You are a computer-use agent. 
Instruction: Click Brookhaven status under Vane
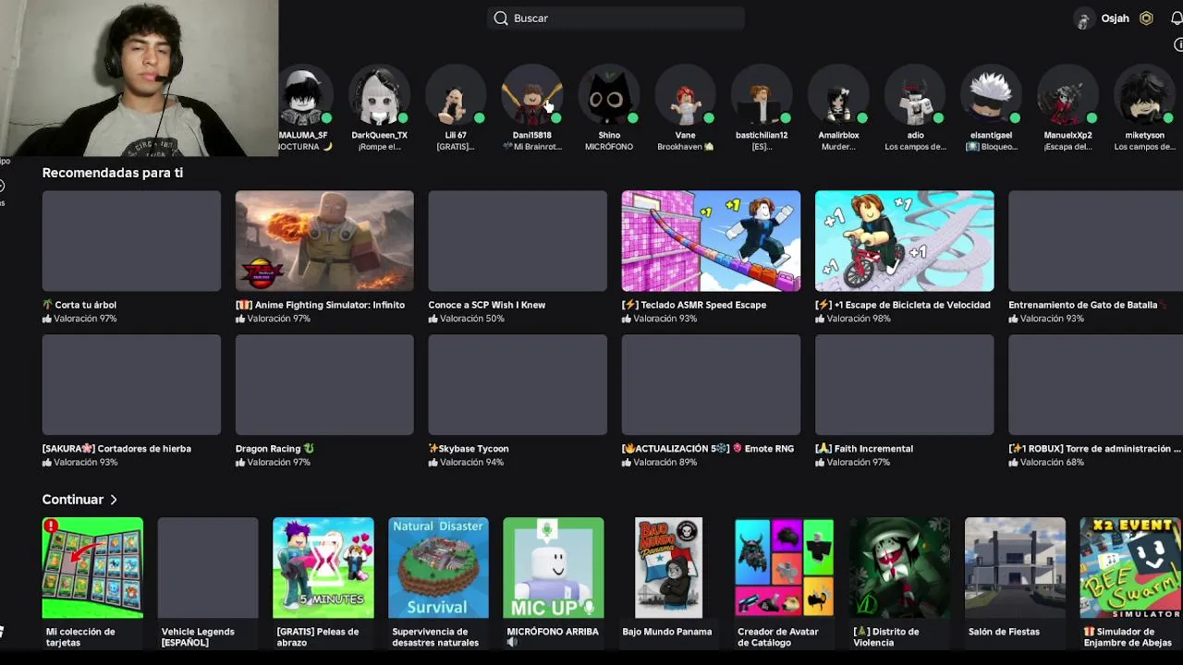tap(685, 147)
